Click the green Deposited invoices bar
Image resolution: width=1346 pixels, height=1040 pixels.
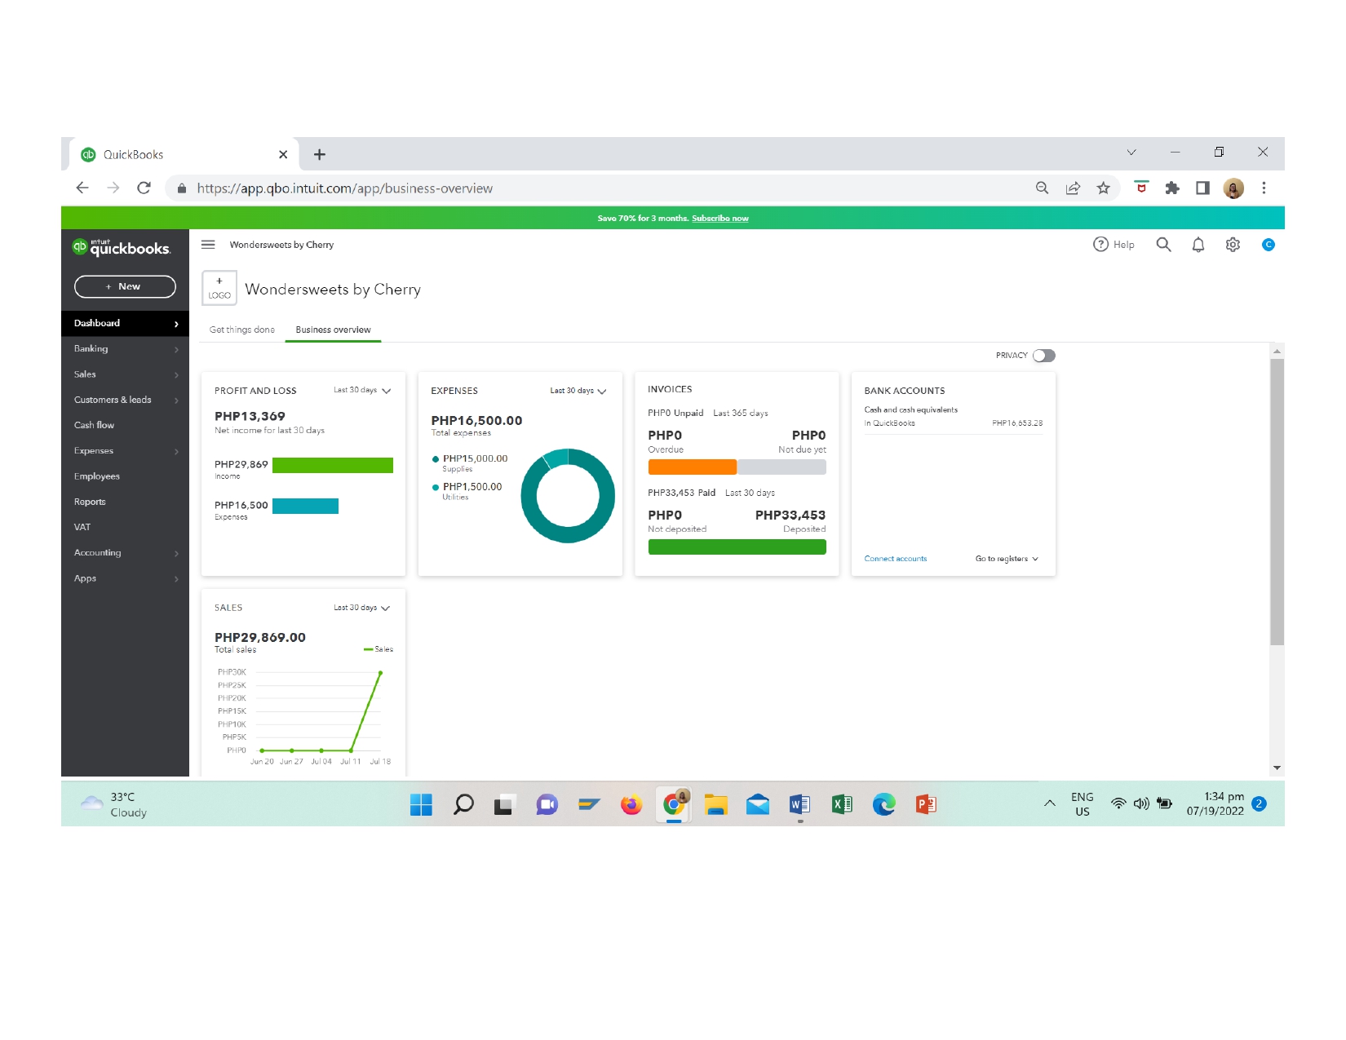tap(737, 547)
